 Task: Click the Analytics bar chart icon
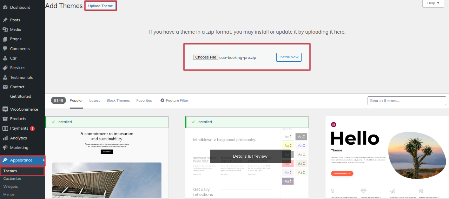coord(5,138)
